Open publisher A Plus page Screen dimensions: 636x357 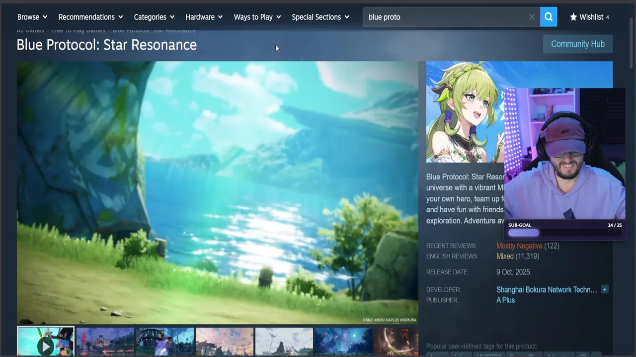tap(505, 300)
